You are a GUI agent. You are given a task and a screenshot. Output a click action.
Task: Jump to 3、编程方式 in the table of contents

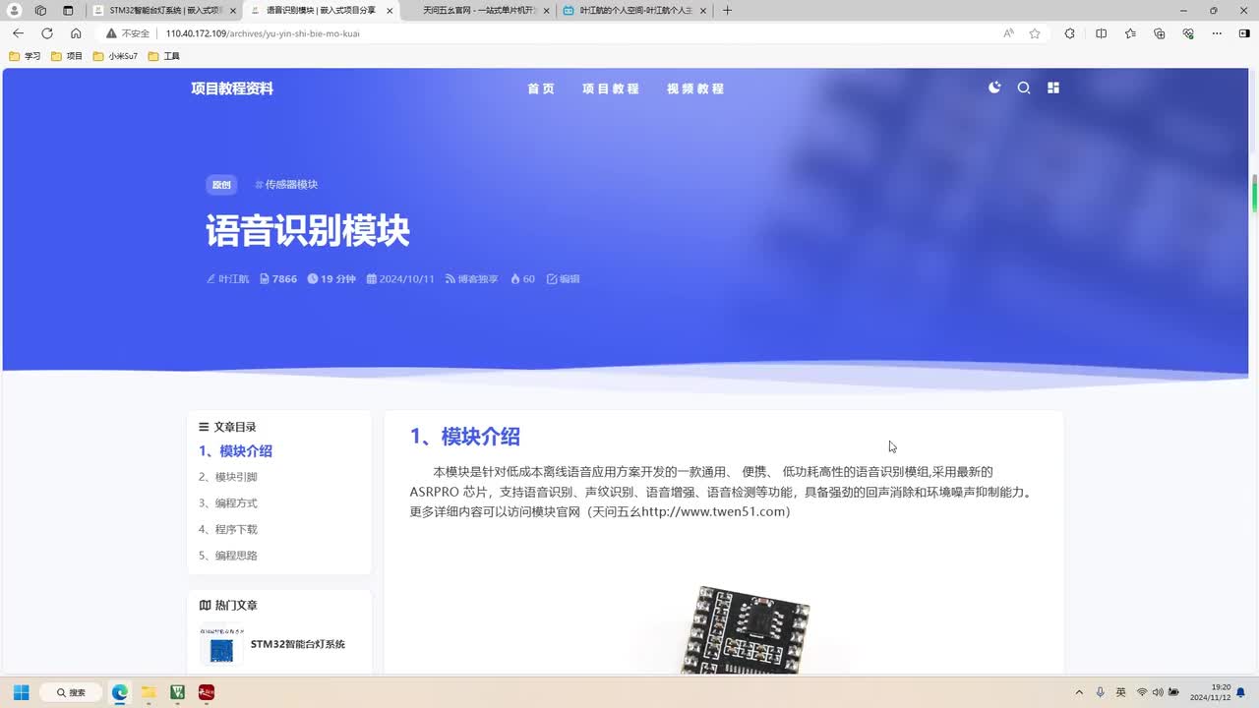click(228, 503)
